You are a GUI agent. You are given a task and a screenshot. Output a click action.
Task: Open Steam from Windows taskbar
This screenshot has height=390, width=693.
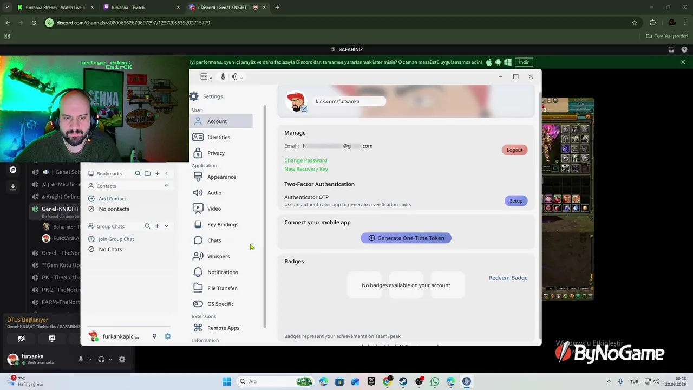[x=403, y=381]
